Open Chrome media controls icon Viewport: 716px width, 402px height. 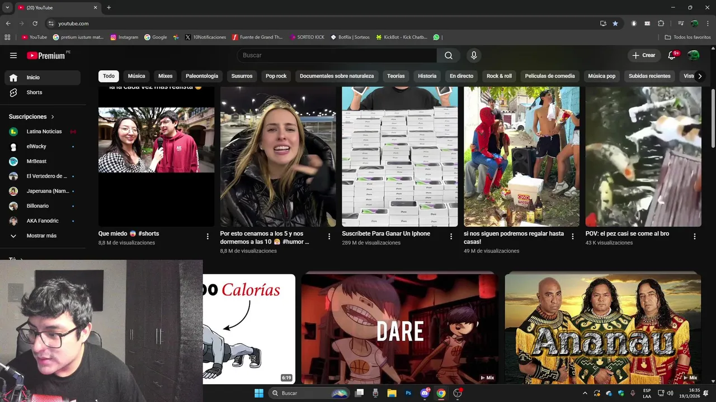(681, 23)
